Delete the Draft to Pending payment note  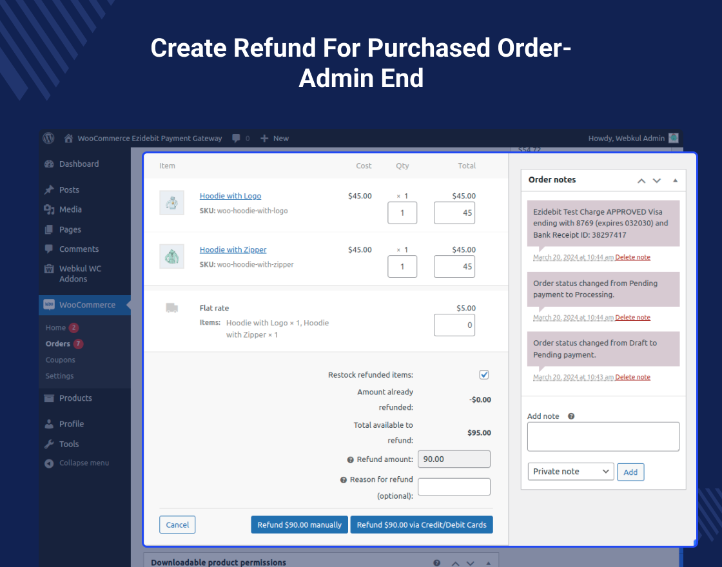(632, 377)
